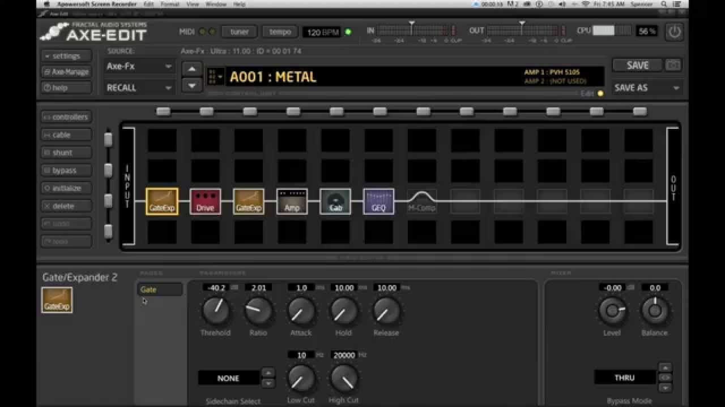Click the power button icon
The height and width of the screenshot is (407, 725).
pos(674,32)
